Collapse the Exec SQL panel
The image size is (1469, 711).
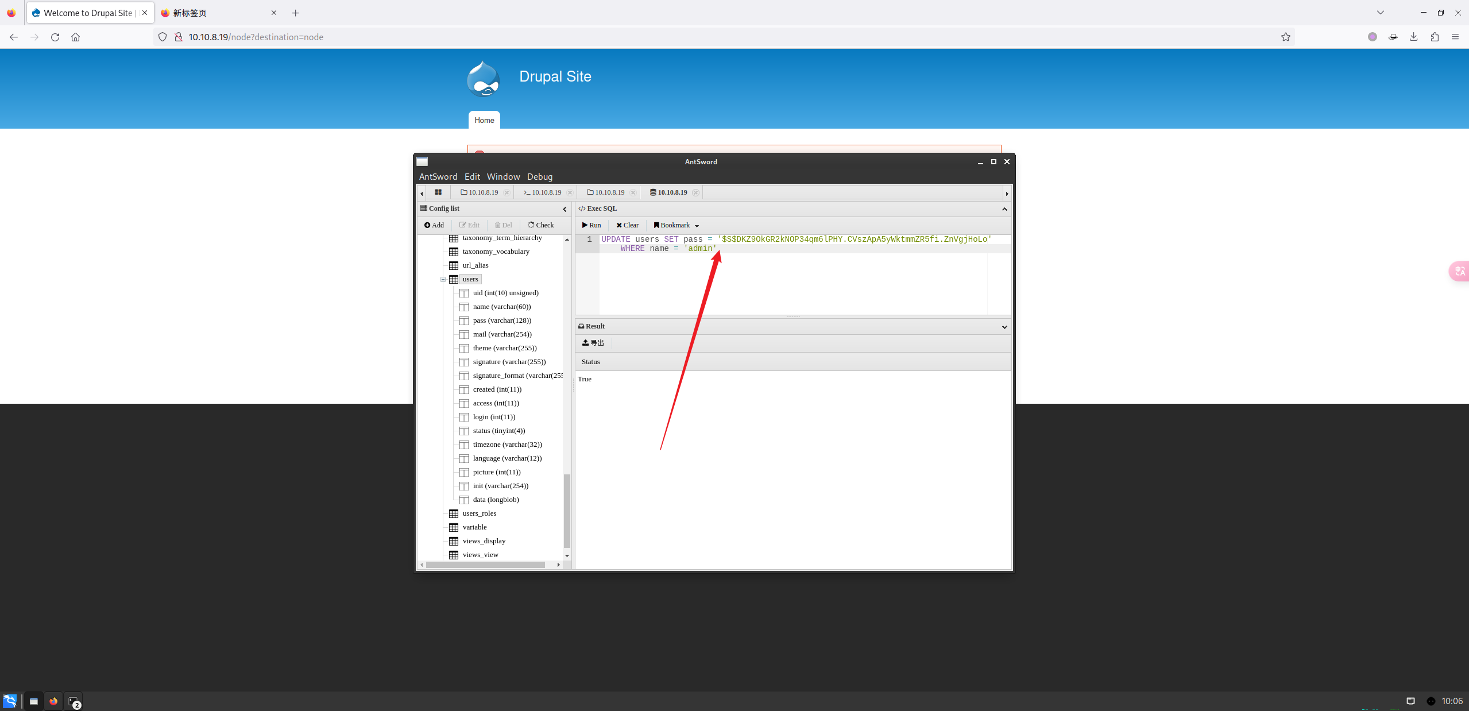1004,209
